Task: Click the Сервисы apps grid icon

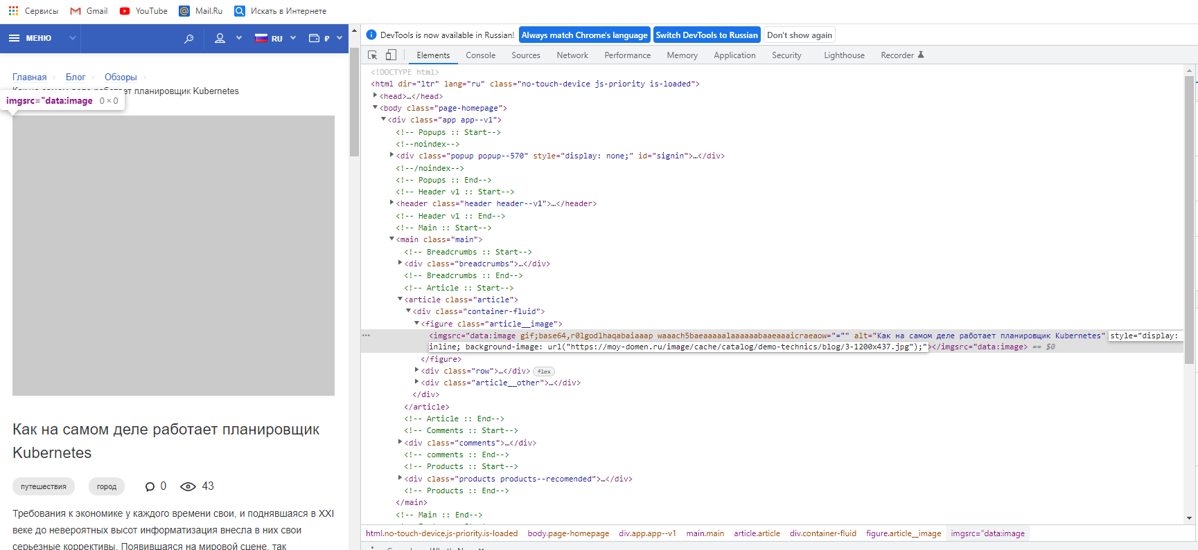Action: coord(13,11)
